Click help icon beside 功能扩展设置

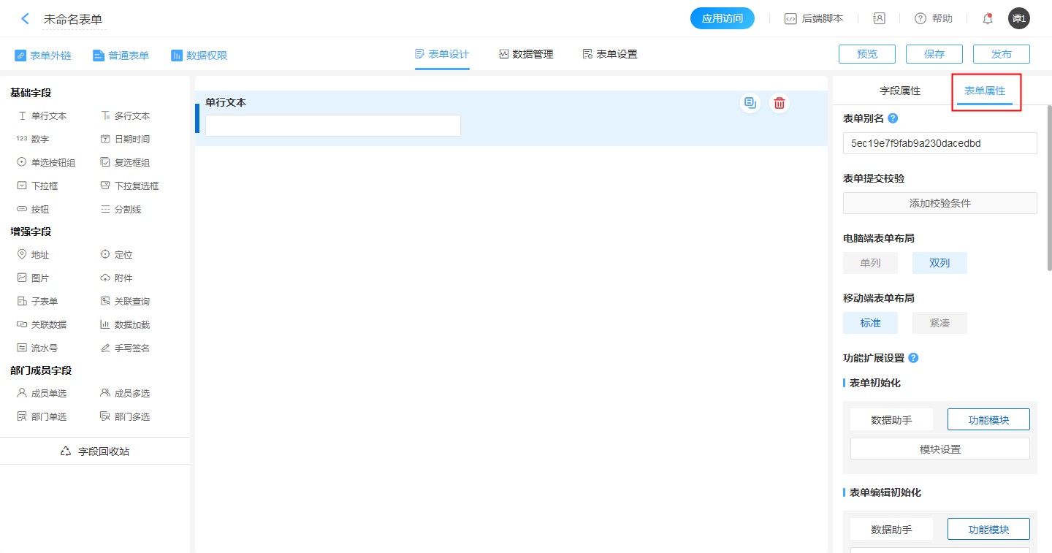(x=913, y=358)
